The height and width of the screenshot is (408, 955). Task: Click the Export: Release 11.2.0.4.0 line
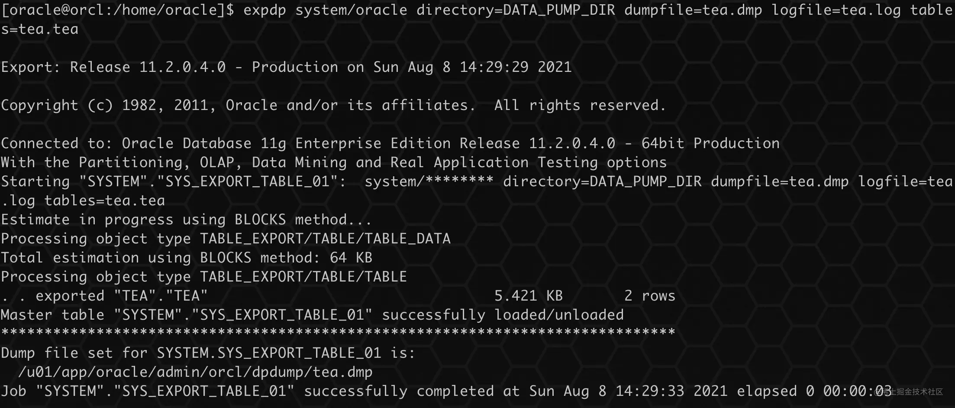(x=286, y=67)
